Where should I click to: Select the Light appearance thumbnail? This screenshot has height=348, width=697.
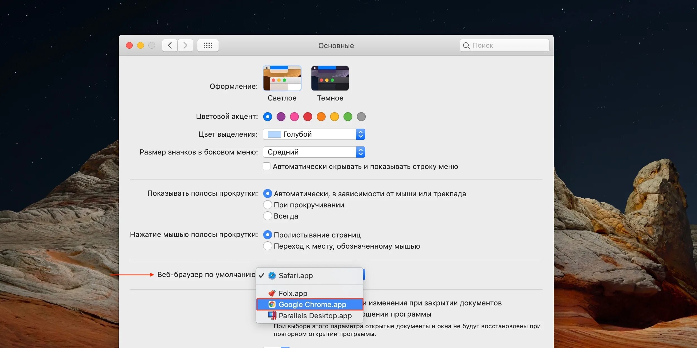(x=282, y=79)
